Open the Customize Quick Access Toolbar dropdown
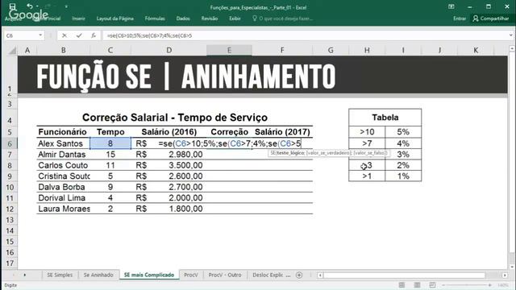 coord(66,6)
